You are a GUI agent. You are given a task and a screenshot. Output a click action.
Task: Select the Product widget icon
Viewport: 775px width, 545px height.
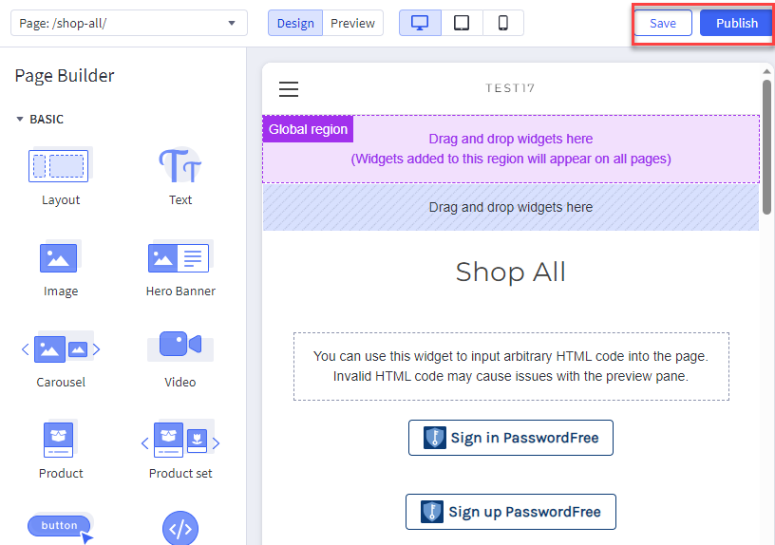tap(59, 440)
